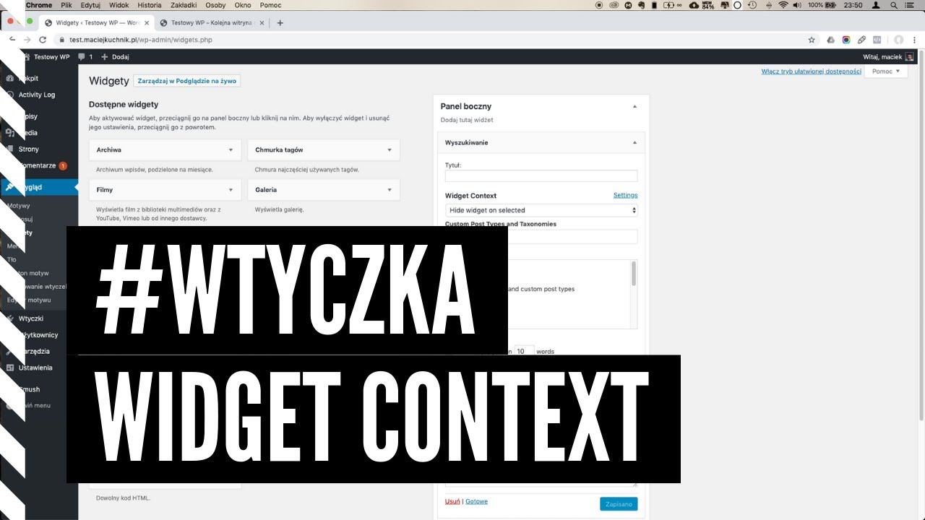Viewport: 925px width, 520px height.
Task: Click the Usuń delete link
Action: pos(452,501)
